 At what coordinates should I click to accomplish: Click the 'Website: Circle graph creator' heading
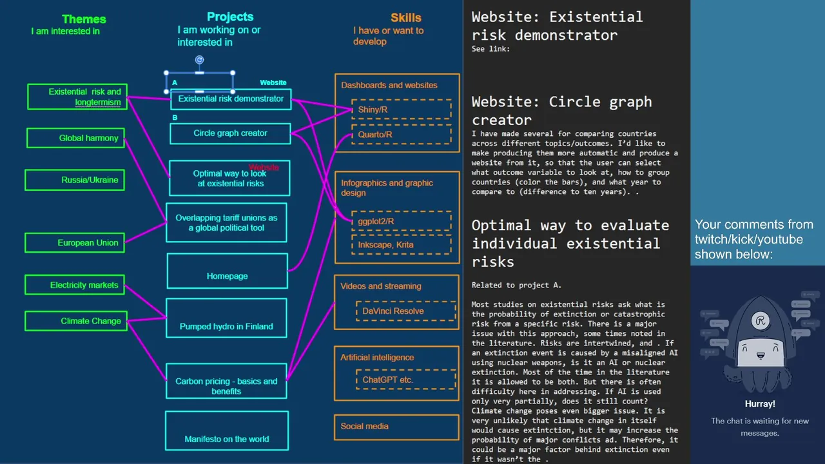point(562,111)
